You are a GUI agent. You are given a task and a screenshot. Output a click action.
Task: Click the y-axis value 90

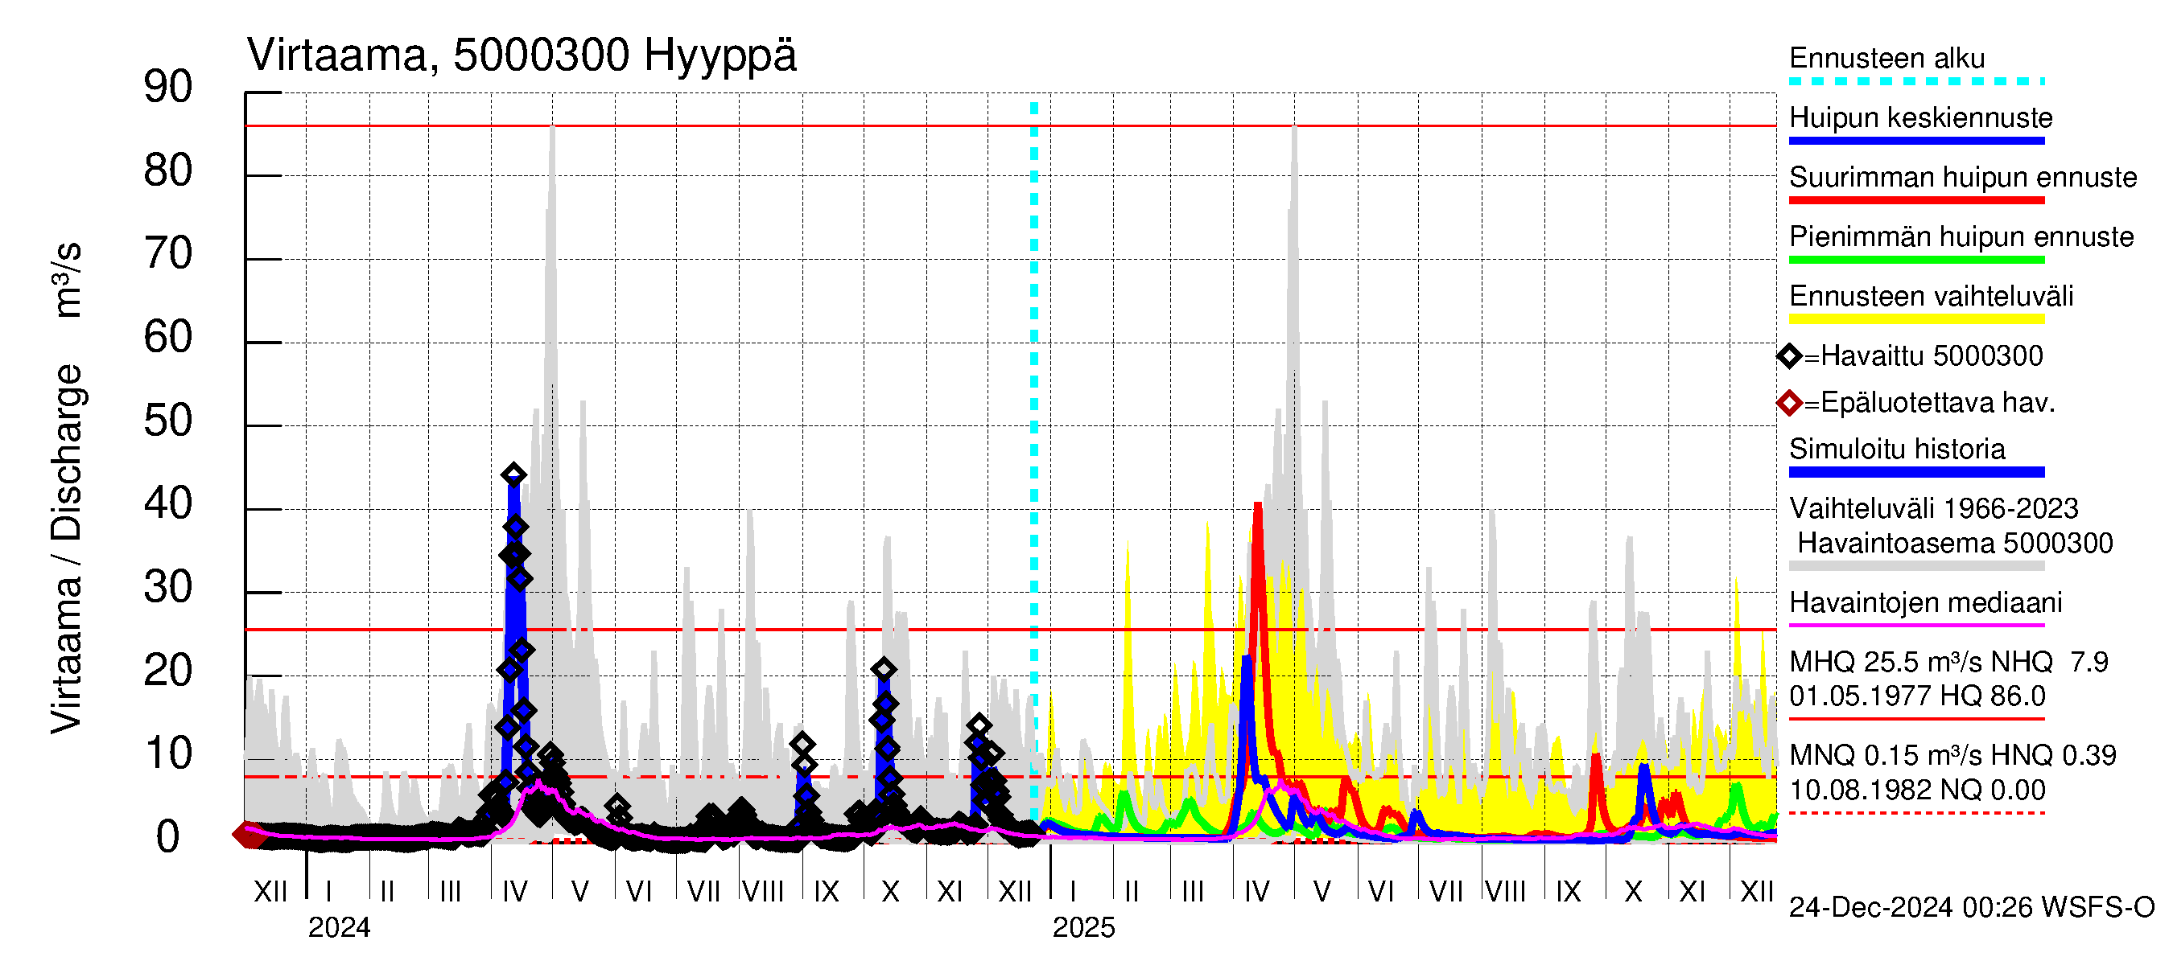coord(168,87)
